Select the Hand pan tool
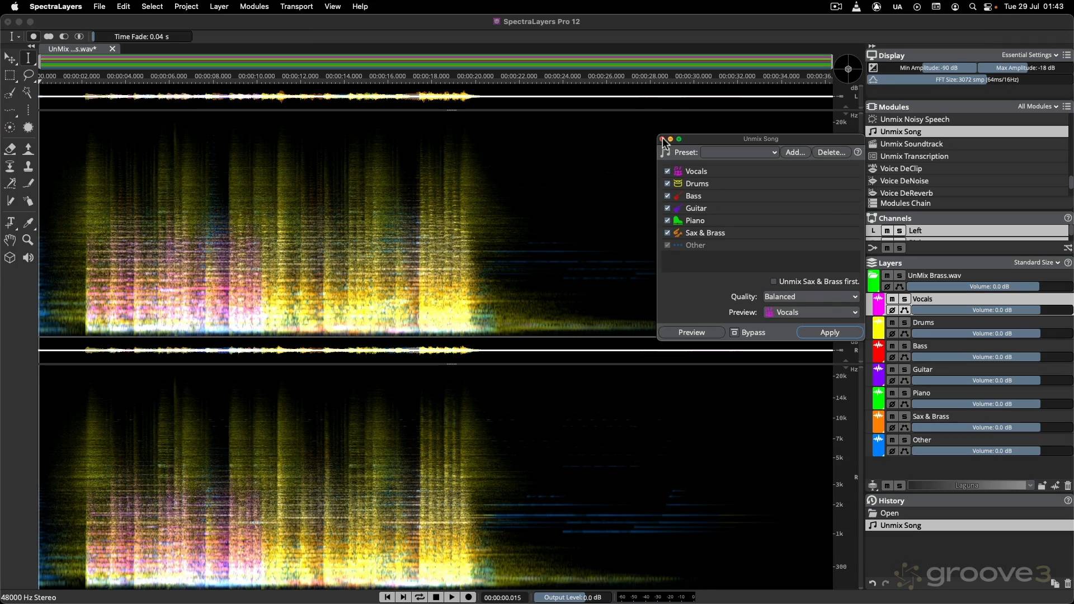The image size is (1074, 604). click(10, 240)
